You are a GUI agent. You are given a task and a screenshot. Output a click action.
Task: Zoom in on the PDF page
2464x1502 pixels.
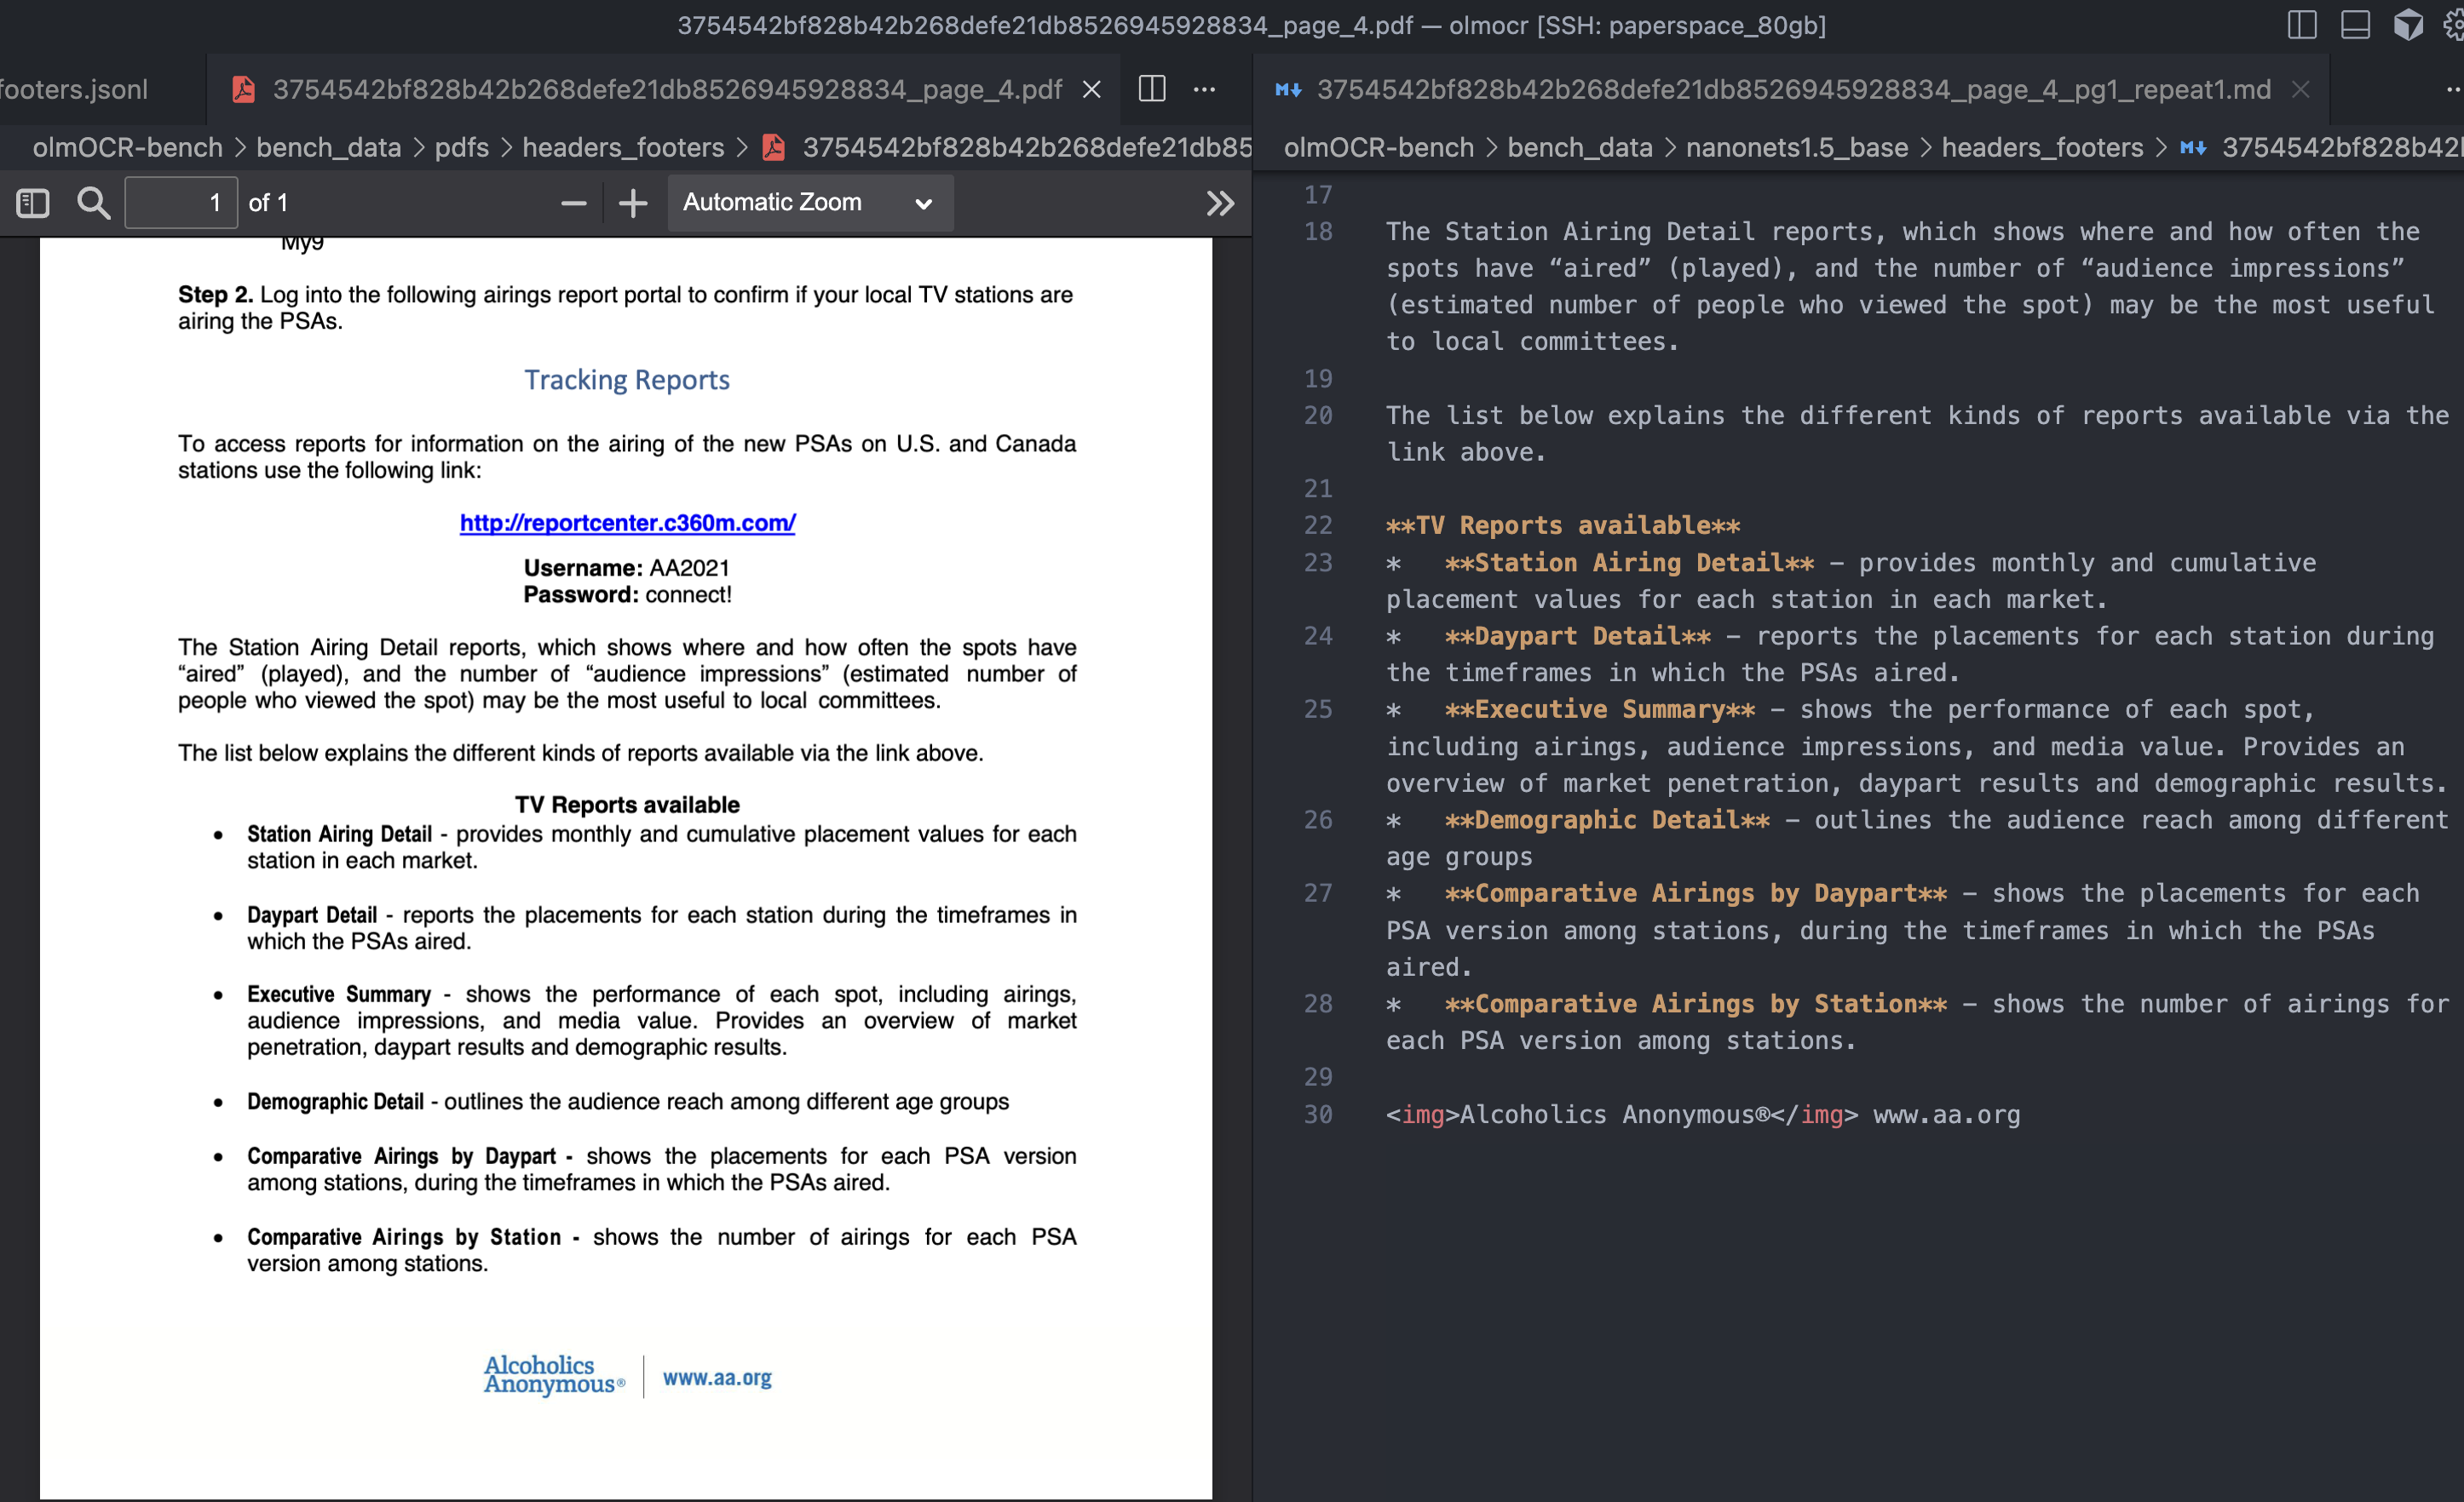tap(632, 202)
